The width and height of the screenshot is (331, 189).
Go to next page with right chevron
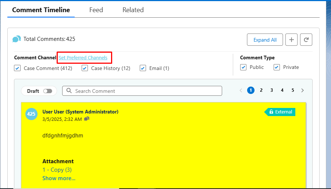coord(303,90)
